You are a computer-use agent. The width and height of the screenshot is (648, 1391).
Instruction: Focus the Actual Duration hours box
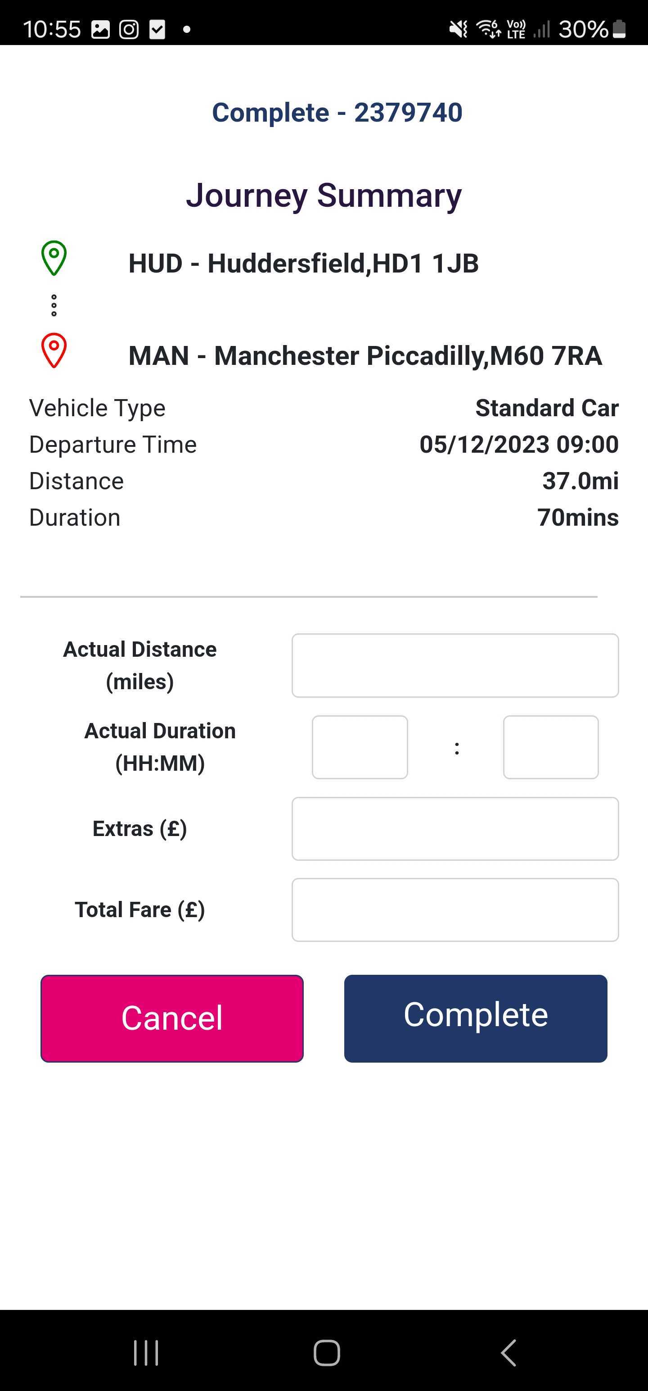coord(360,747)
